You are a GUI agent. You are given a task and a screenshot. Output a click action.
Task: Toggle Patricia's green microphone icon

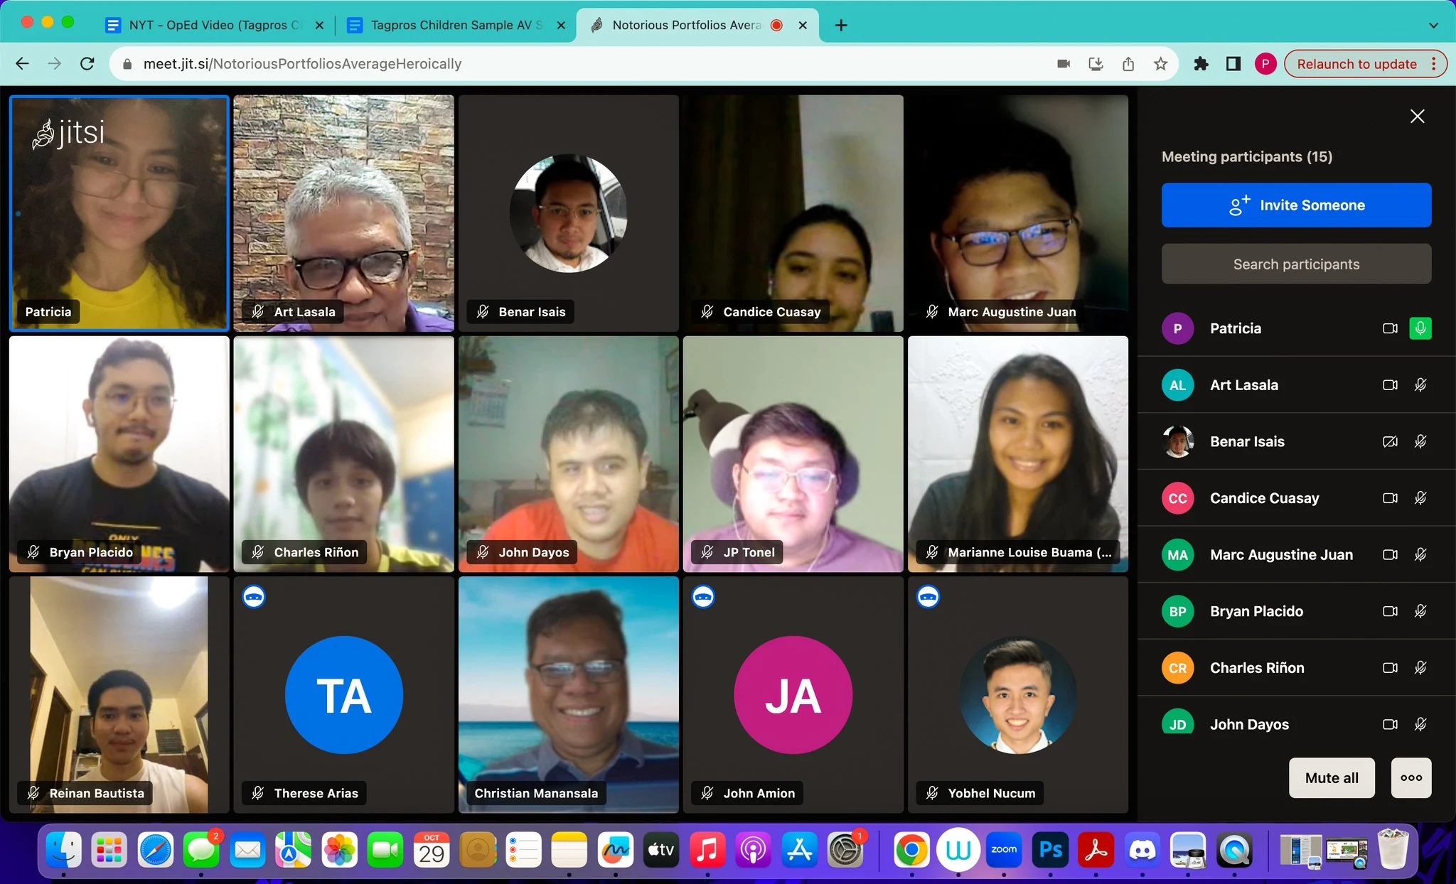coord(1420,328)
